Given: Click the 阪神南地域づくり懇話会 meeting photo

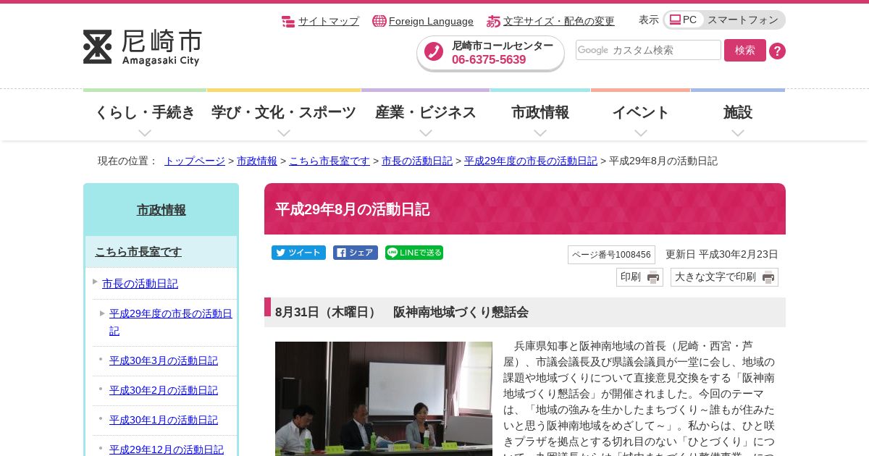Looking at the screenshot, I should (384, 399).
